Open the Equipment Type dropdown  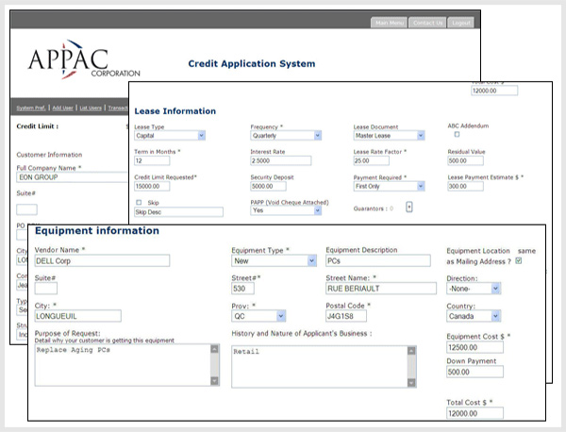[x=274, y=261]
